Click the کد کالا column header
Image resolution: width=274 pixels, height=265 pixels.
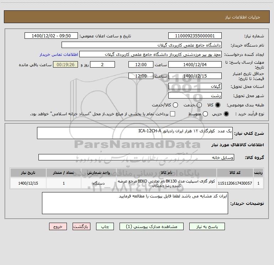point(235,173)
